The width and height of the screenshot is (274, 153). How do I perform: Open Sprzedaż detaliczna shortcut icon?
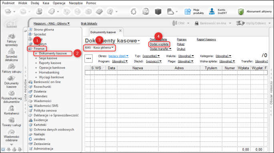[x=11, y=51]
